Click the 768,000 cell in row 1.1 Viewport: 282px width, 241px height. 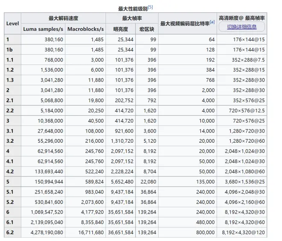43,60
